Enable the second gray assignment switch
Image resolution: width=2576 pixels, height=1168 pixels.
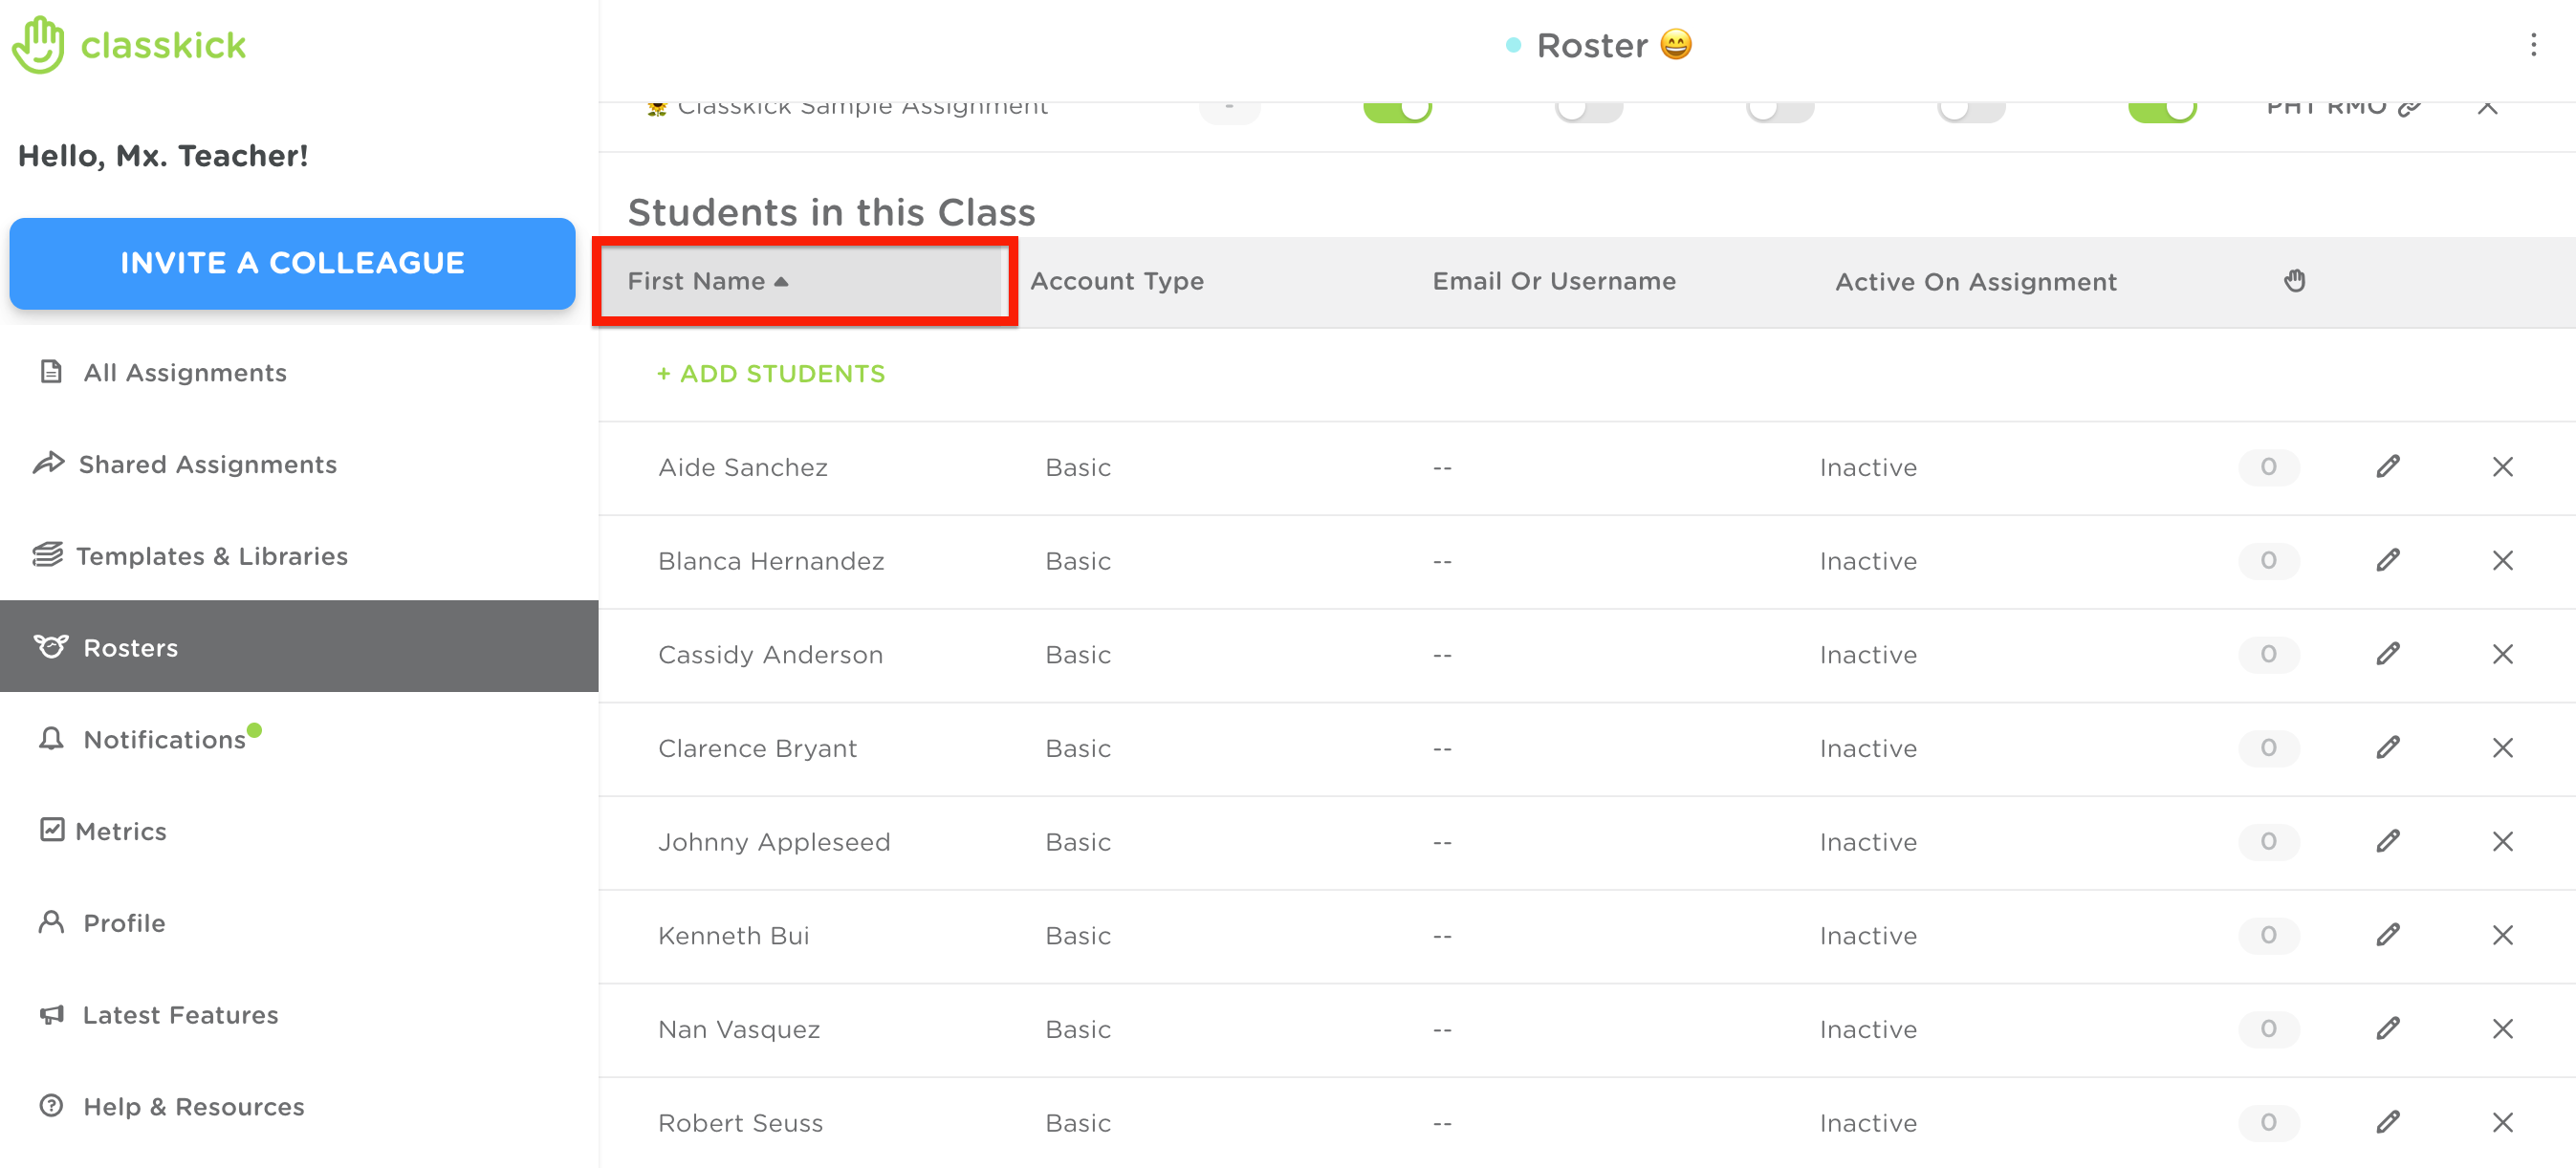pos(1780,108)
